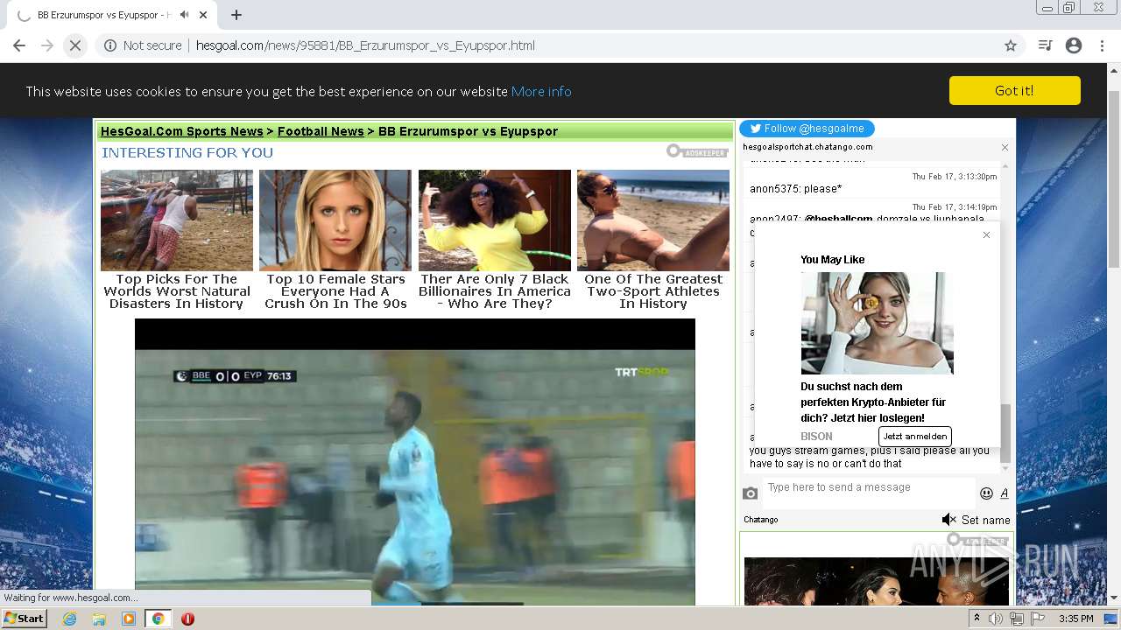The image size is (1121, 630).
Task: Open the red shield taskbar icon
Action: click(187, 619)
